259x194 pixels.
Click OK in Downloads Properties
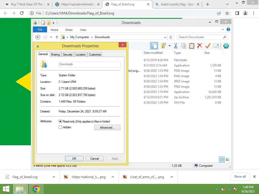[74, 159]
